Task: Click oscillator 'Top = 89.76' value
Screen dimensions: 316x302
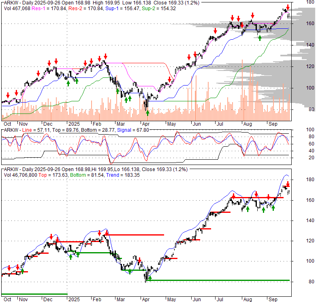Action: [x=65, y=130]
